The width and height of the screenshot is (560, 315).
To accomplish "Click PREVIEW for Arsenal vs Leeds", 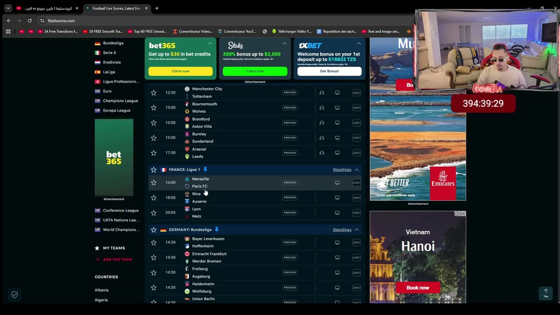I will [x=290, y=153].
